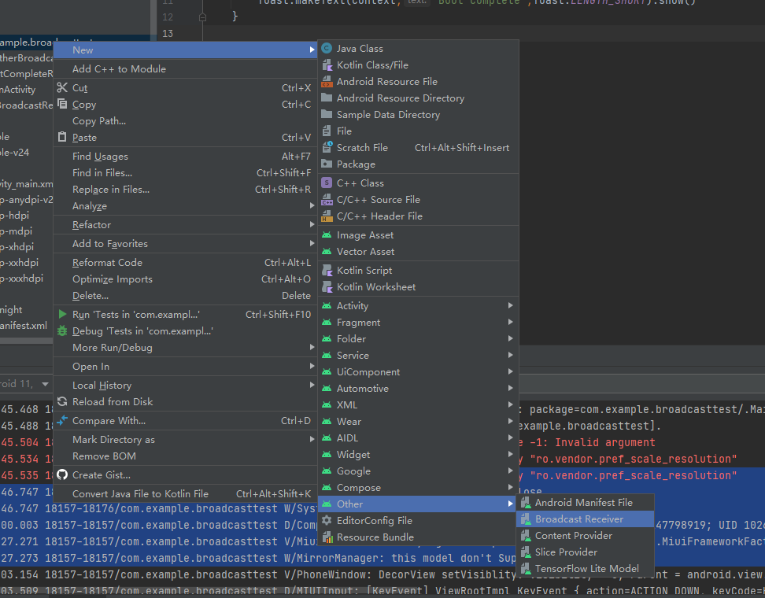
Task: Select Broadcast Receiver from Other submenu
Action: [585, 519]
